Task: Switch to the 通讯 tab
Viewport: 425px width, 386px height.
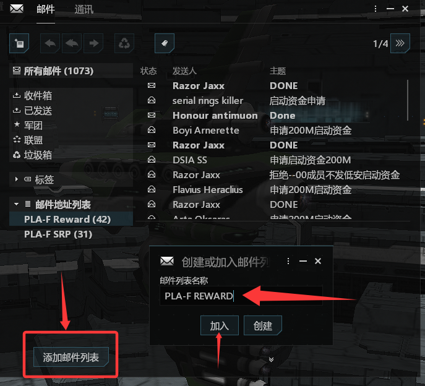Action: coord(84,9)
